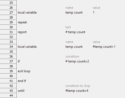Select 'local variable' action on line 27
The height and width of the screenshot is (98, 125).
(x=27, y=12)
